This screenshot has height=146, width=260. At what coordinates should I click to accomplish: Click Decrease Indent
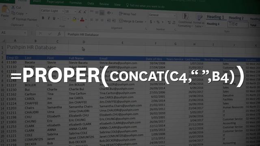(x=109, y=21)
